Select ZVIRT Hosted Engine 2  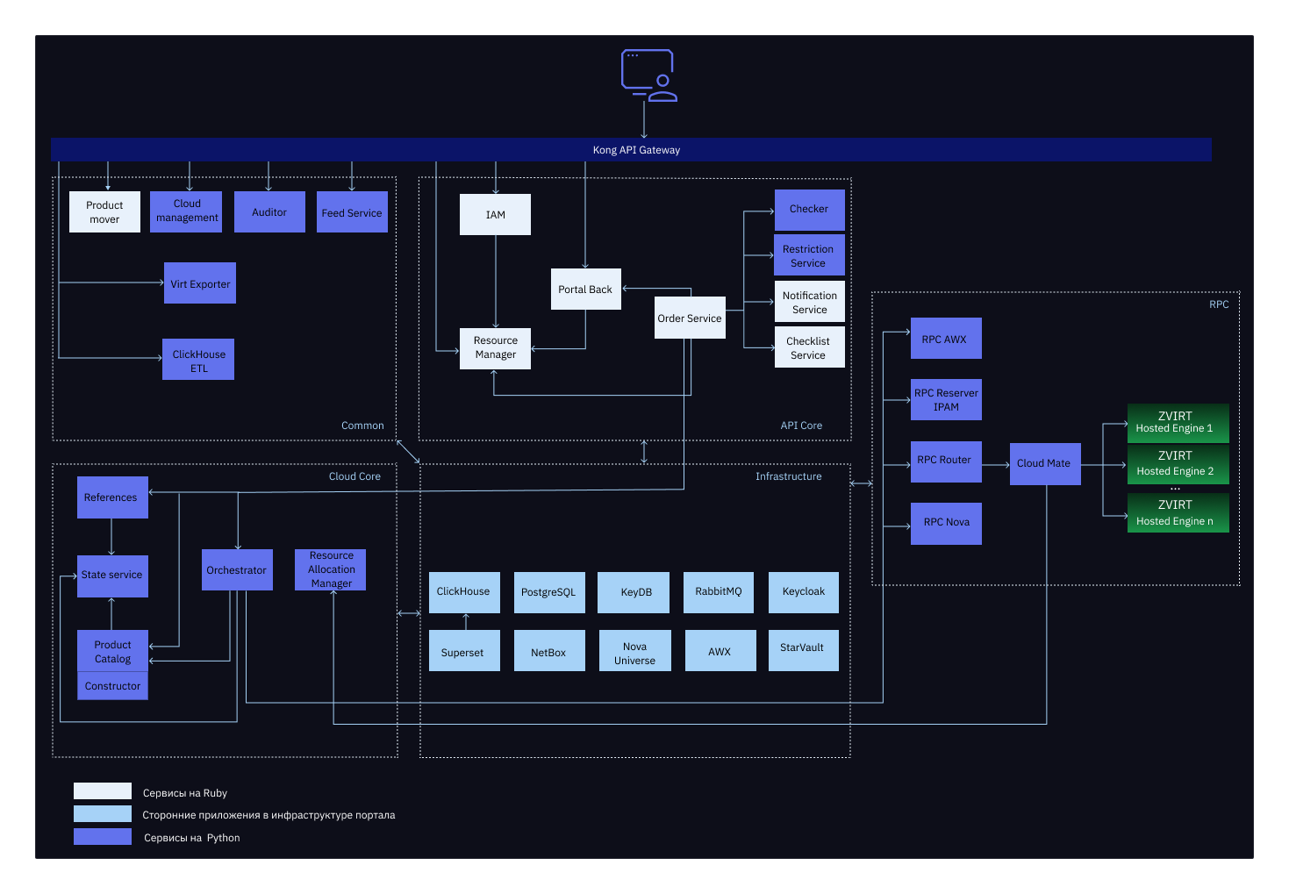tap(1178, 463)
